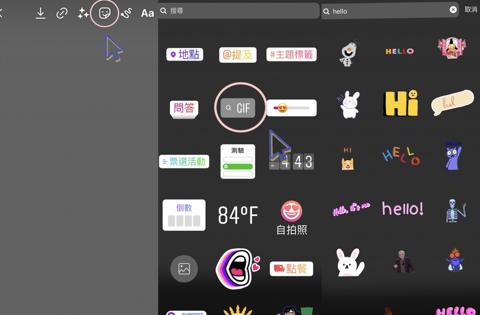480x315 pixels.
Task: Add the 票選活動 poll sticker
Action: [184, 161]
